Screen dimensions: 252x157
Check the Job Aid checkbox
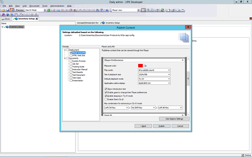coord(71,64)
